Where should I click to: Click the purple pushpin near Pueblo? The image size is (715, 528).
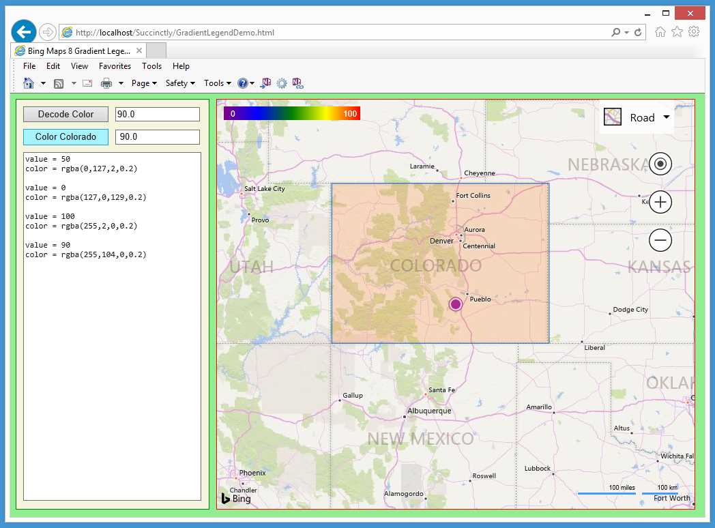pyautogui.click(x=456, y=304)
